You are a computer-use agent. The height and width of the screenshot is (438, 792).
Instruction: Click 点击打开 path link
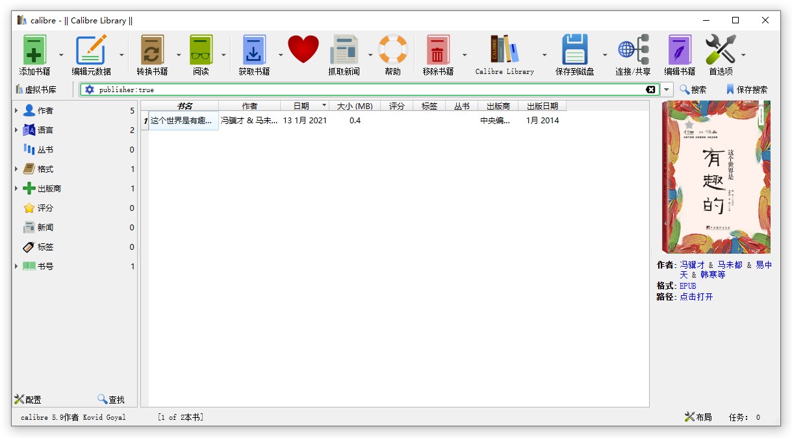click(x=696, y=297)
